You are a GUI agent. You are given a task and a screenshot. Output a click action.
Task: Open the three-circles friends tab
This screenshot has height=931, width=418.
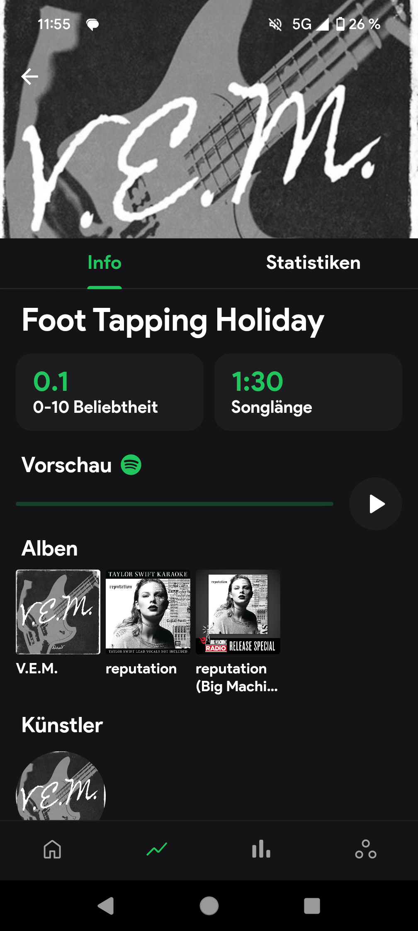tap(366, 849)
